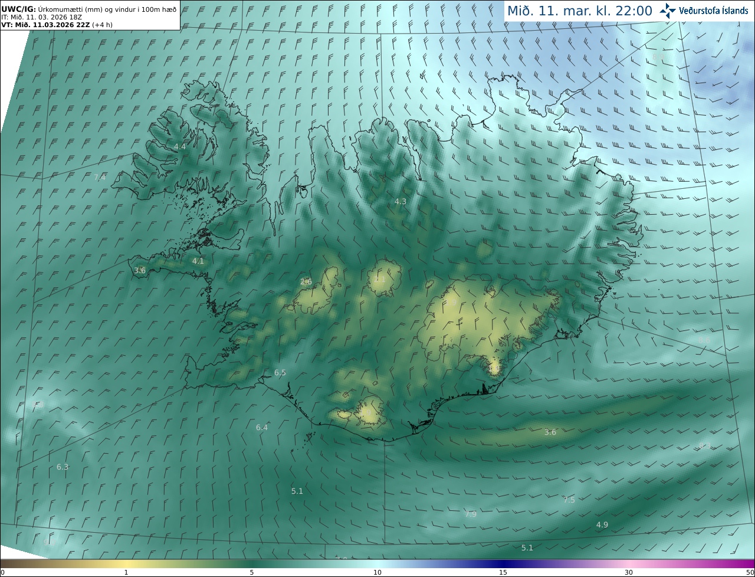Image resolution: width=755 pixels, height=577 pixels.
Task: Click the 0 tick label on the color scale
Action: (x=2, y=572)
